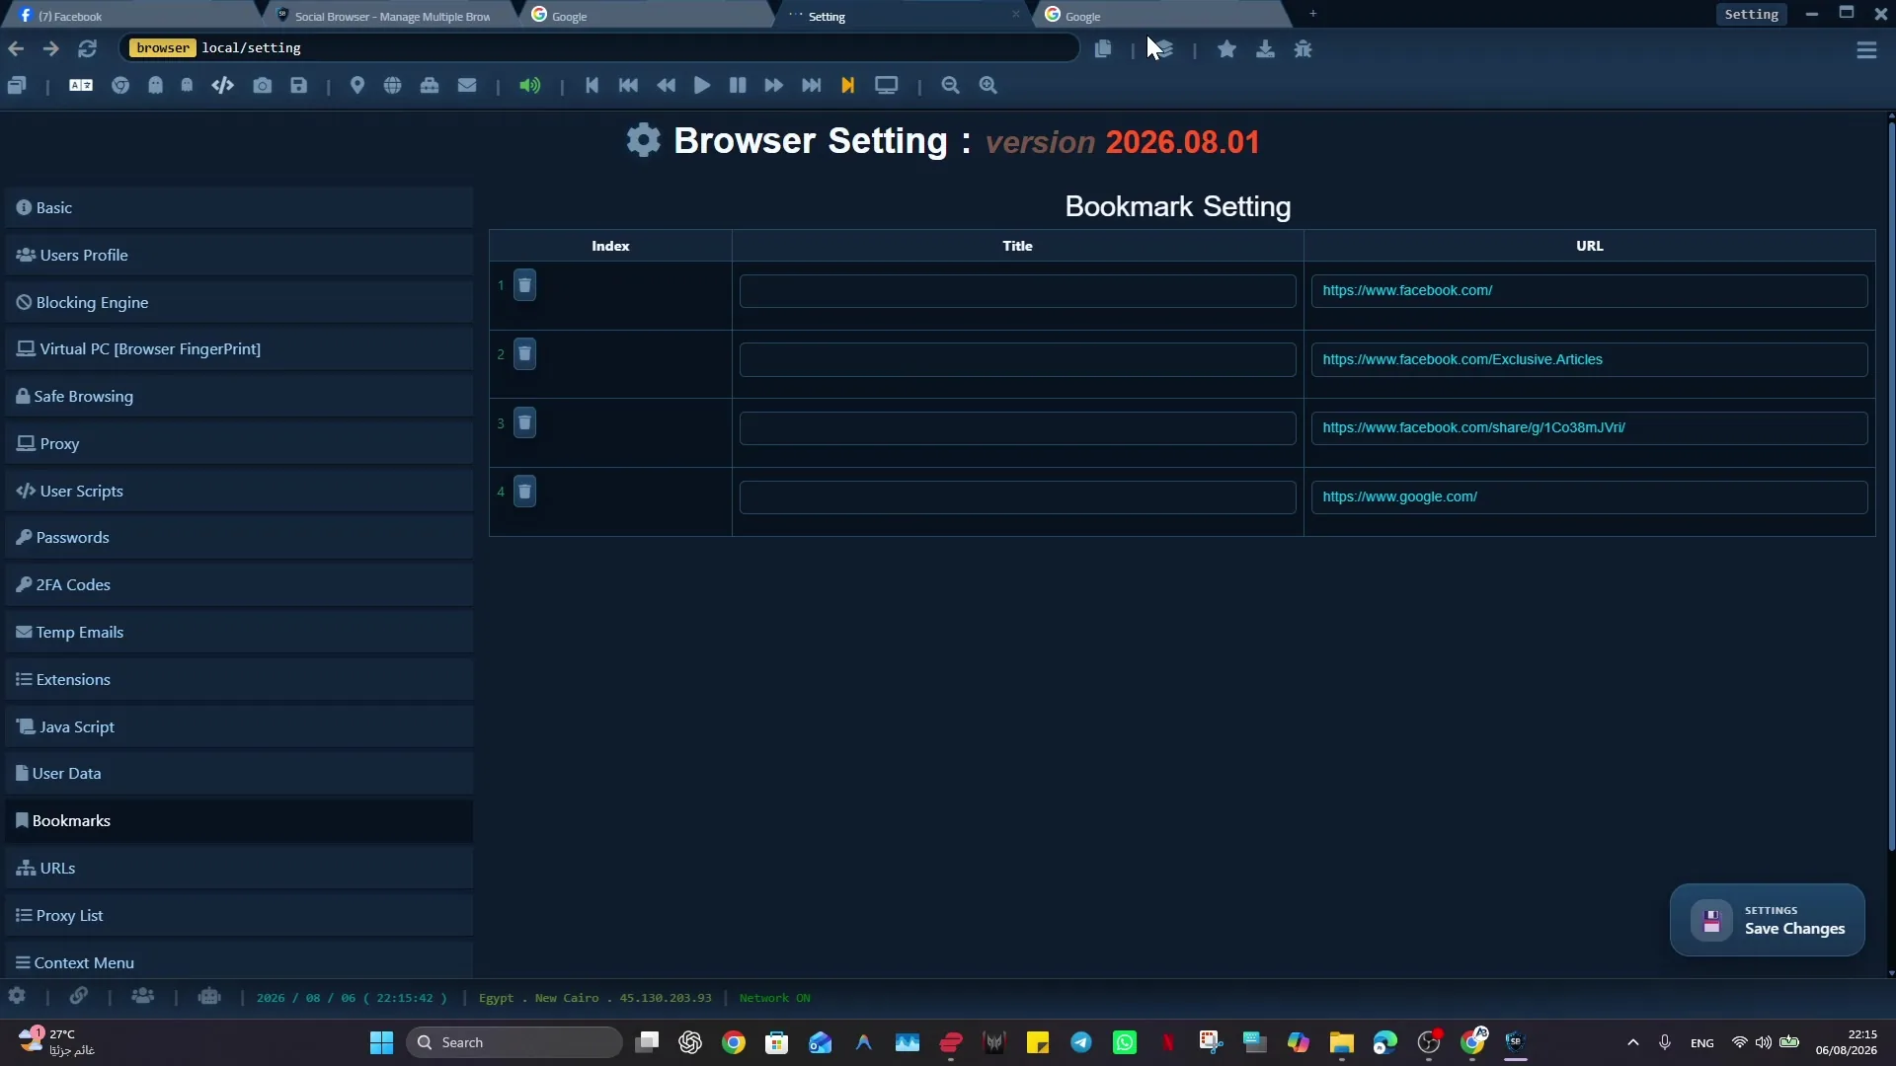This screenshot has width=1896, height=1066.
Task: Click the URL field containing Exclusive.Articles
Action: point(1589,360)
